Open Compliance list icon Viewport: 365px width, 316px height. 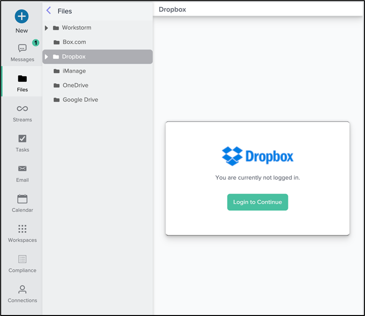pos(22,259)
